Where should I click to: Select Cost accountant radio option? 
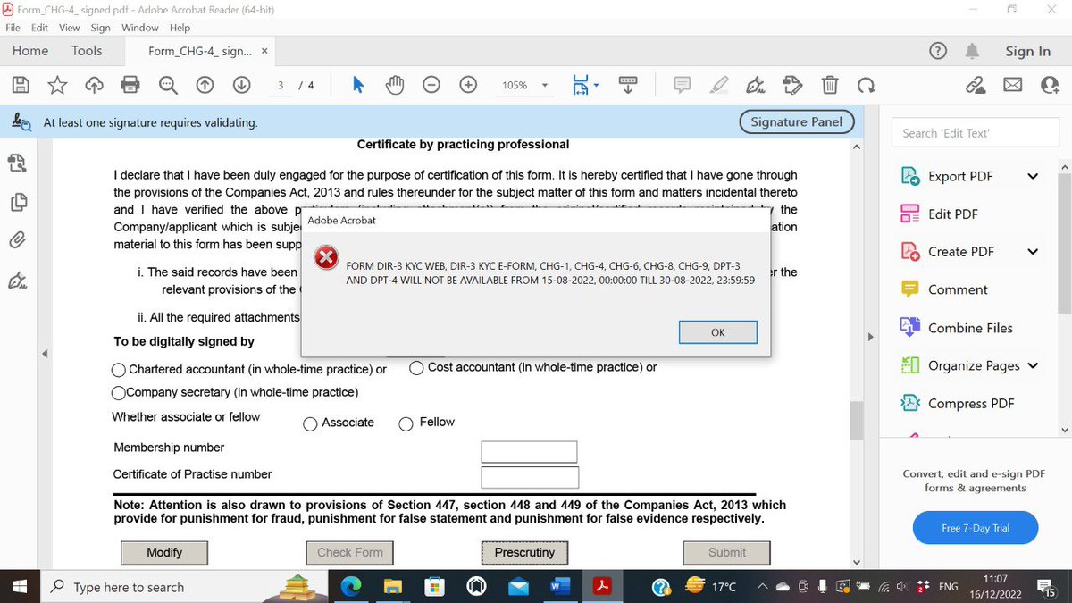coord(416,368)
